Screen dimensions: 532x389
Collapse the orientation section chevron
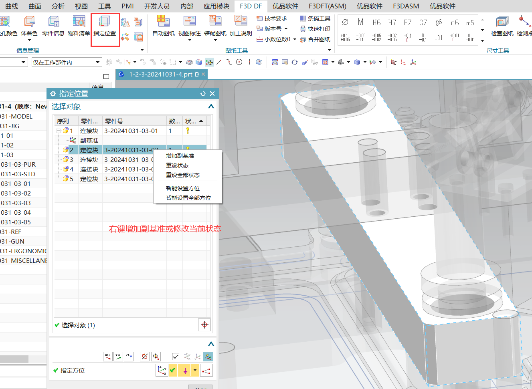211,344
